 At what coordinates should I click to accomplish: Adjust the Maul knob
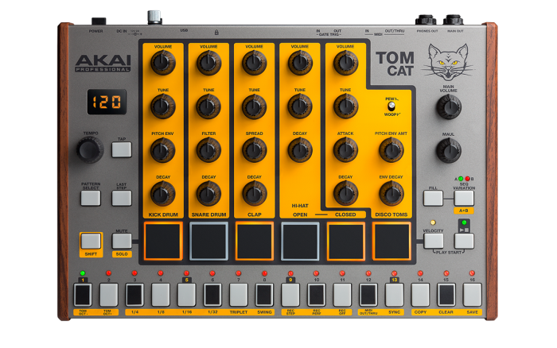449,150
